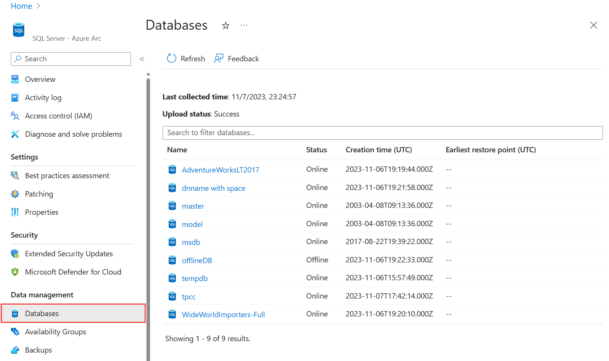Collapse the sidebar with double chevron
Screen dimensions: 609x361
click(x=142, y=59)
